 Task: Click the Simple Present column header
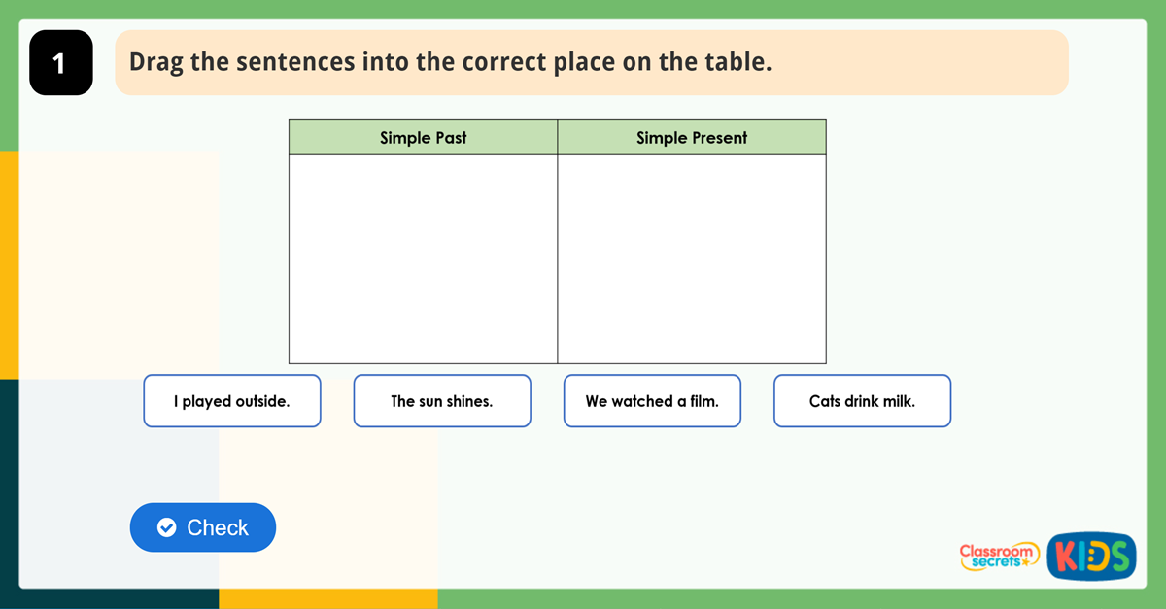(691, 137)
